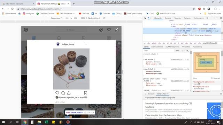Collapse the div element tree node
The image size is (223, 125).
coord(172,24)
